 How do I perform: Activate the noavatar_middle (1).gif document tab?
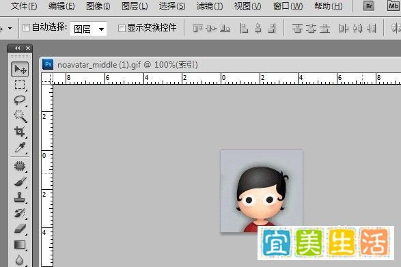[x=127, y=65]
